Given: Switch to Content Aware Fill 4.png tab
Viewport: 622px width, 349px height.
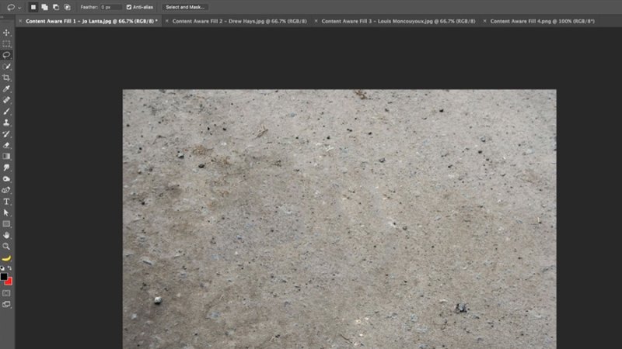Looking at the screenshot, I should point(542,22).
